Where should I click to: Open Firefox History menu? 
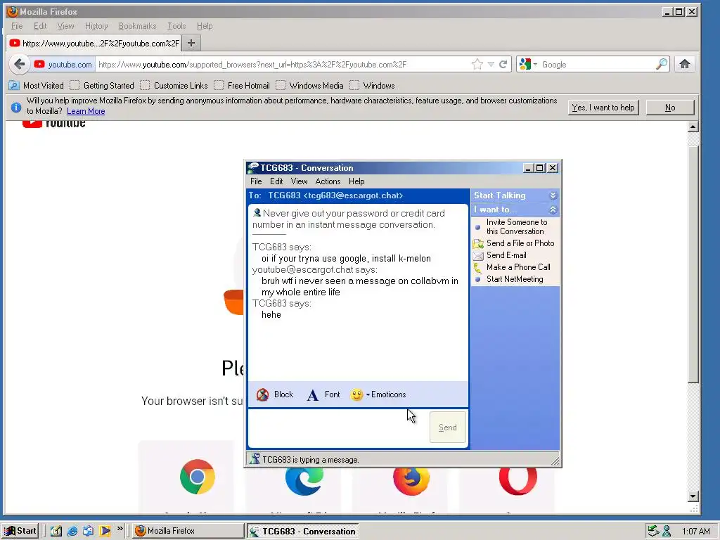click(x=96, y=26)
